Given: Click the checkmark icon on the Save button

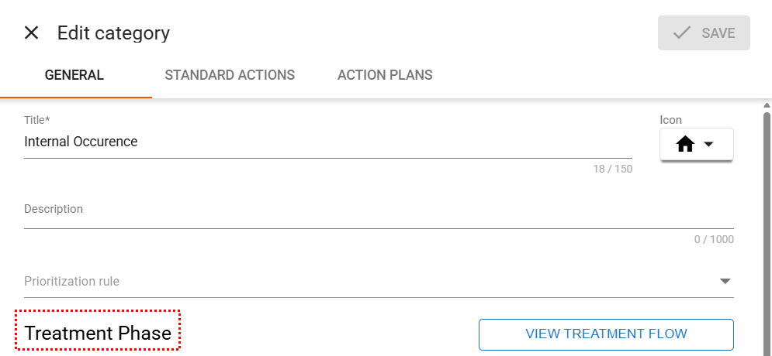Looking at the screenshot, I should pos(682,33).
